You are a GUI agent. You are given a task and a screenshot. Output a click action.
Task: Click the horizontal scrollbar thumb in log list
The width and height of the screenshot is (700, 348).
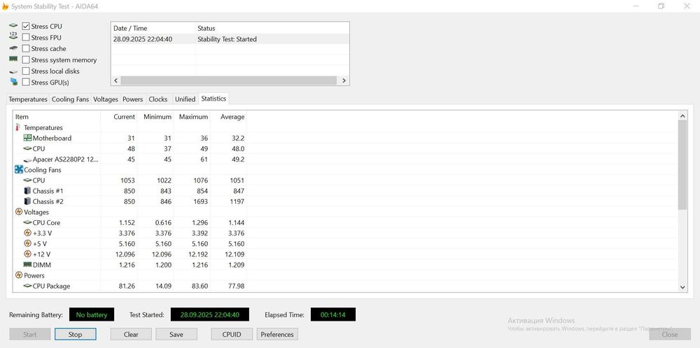coord(229,80)
